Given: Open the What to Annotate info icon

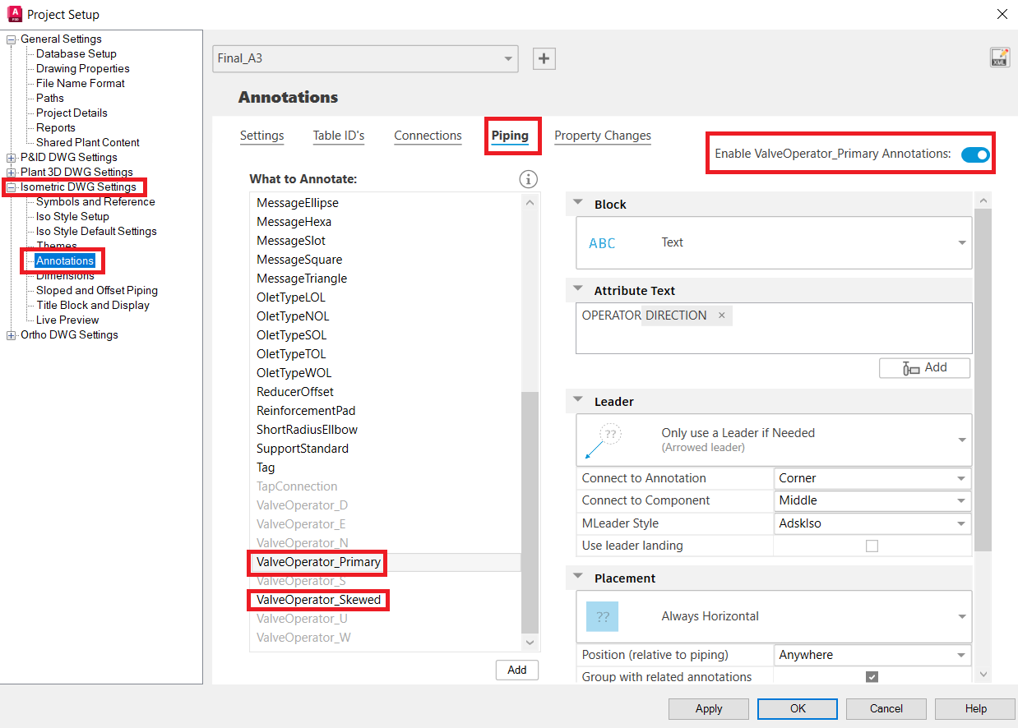Looking at the screenshot, I should (x=528, y=179).
